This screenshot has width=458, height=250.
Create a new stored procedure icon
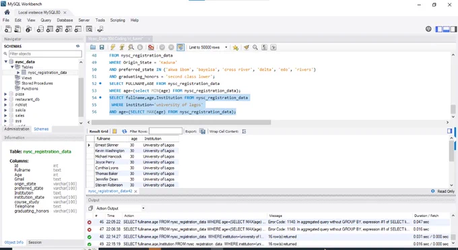(x=68, y=29)
